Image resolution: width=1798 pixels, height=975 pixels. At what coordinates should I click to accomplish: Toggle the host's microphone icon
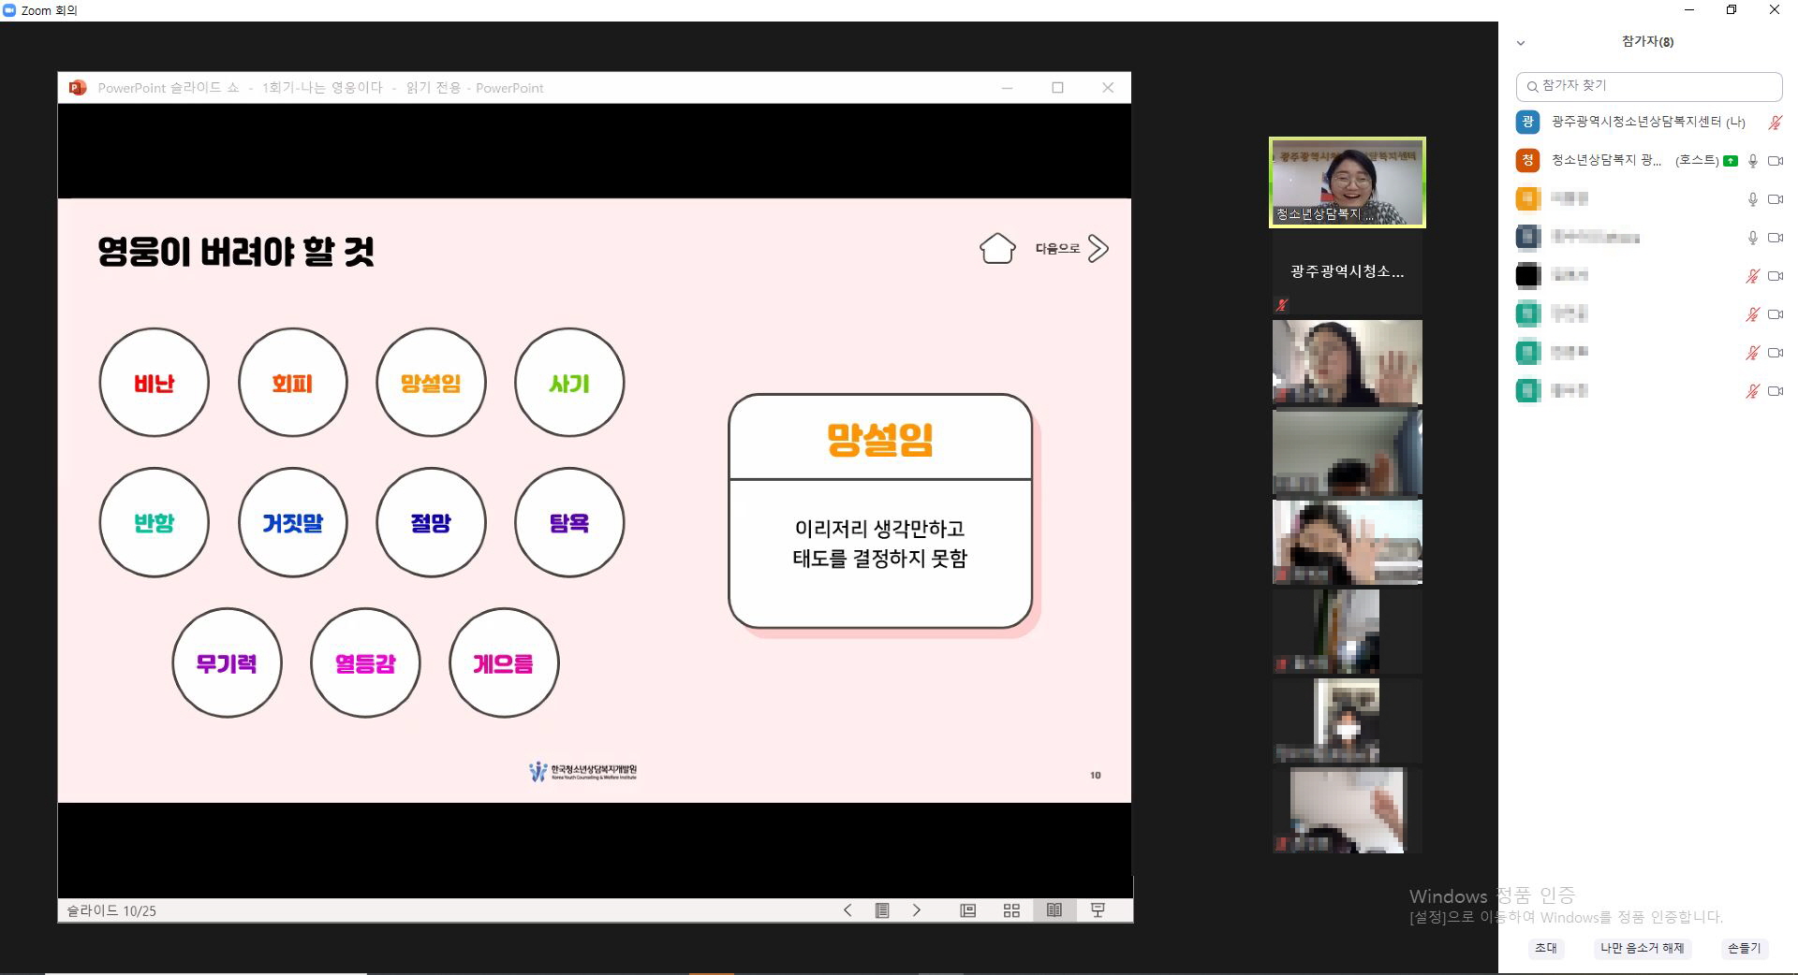(1752, 161)
